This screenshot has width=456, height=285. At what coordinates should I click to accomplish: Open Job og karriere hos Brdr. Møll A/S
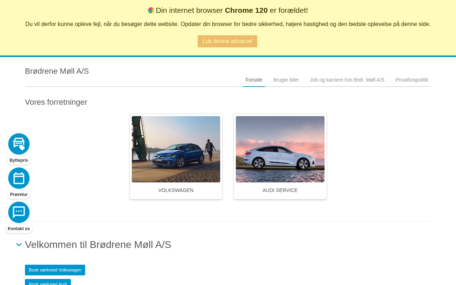pyautogui.click(x=347, y=80)
